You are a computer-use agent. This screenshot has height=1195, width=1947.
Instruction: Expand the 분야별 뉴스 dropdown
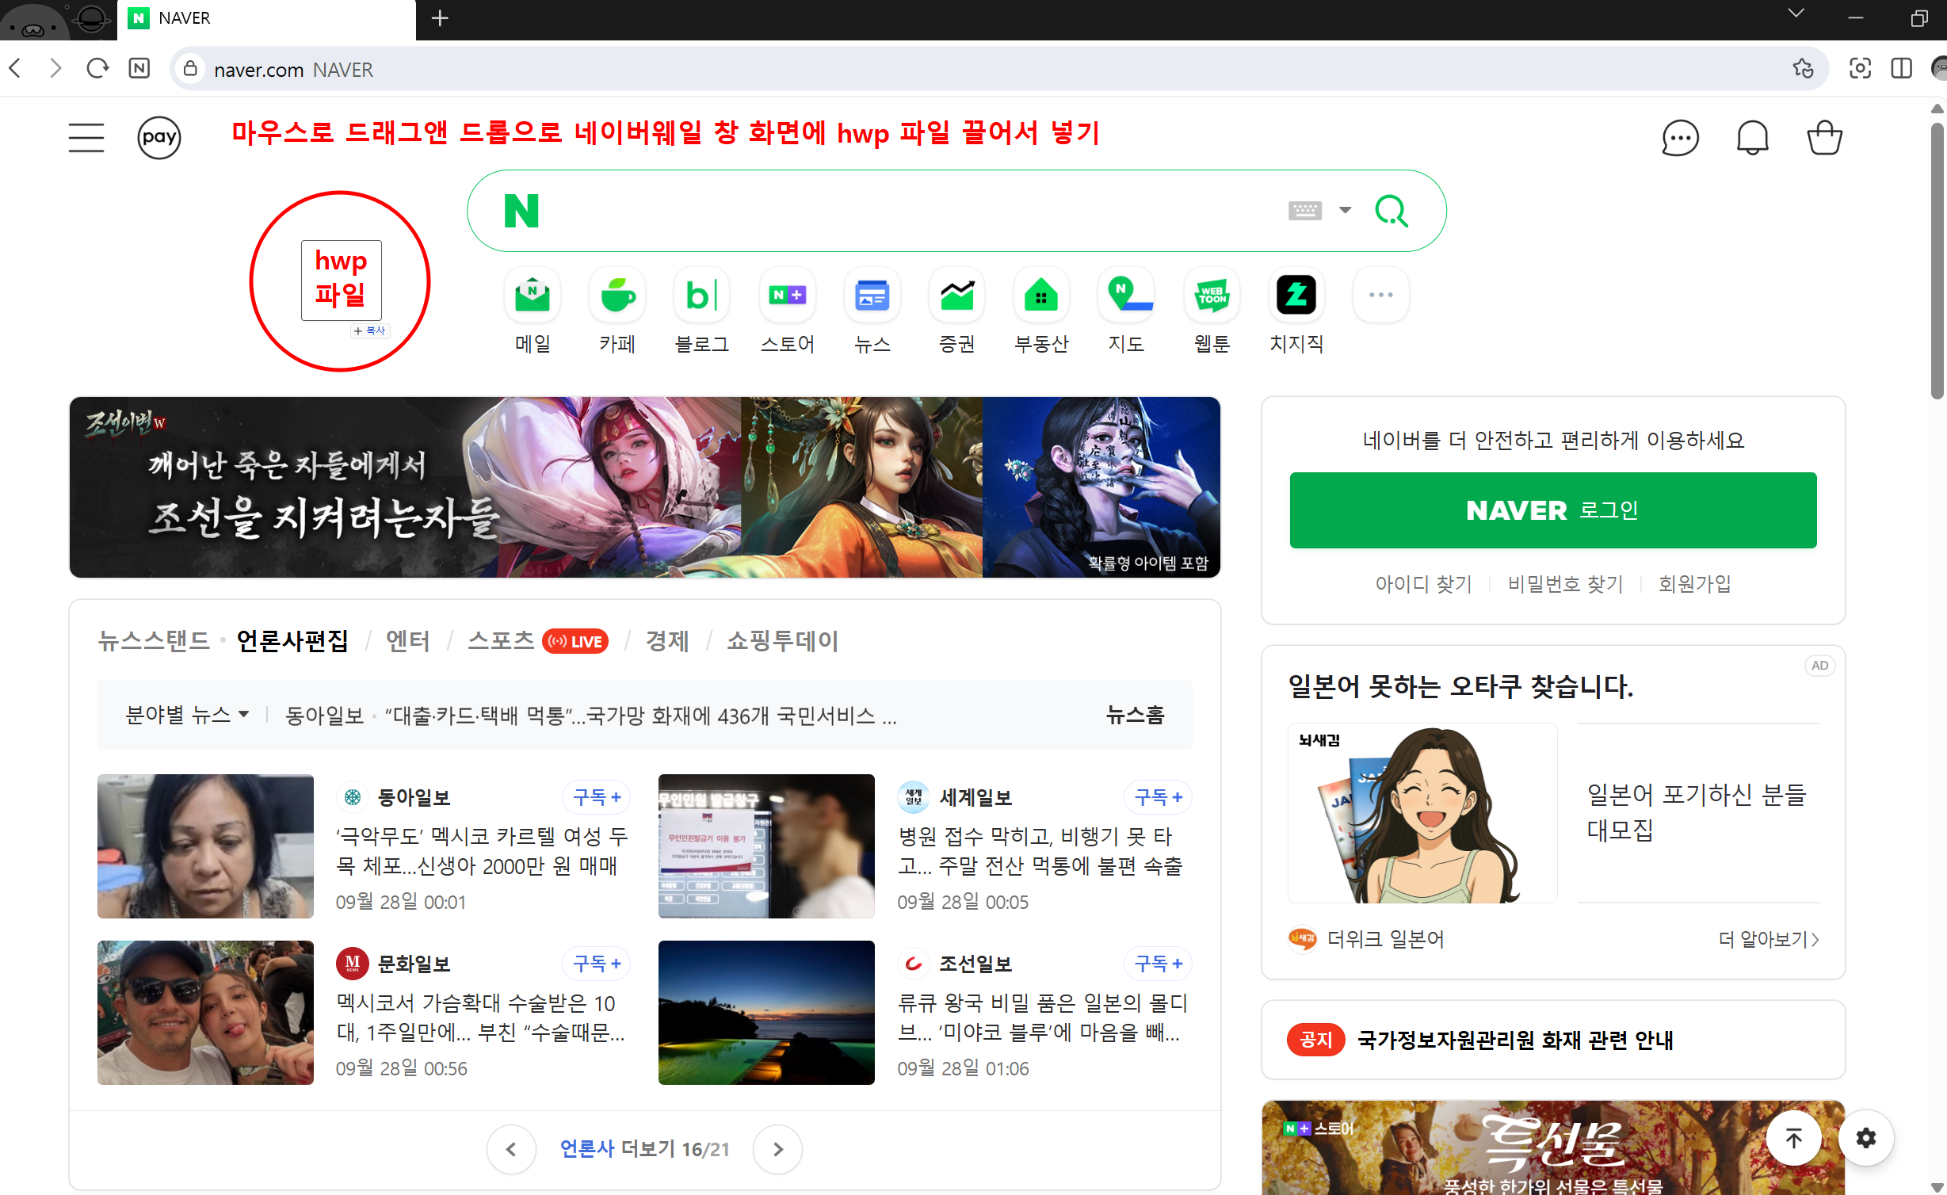click(187, 715)
